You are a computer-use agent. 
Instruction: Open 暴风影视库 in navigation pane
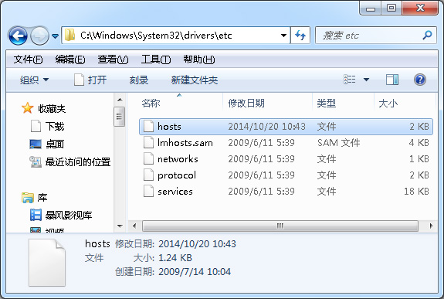click(69, 216)
